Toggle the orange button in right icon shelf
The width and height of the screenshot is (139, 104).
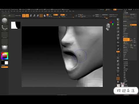click(118, 52)
